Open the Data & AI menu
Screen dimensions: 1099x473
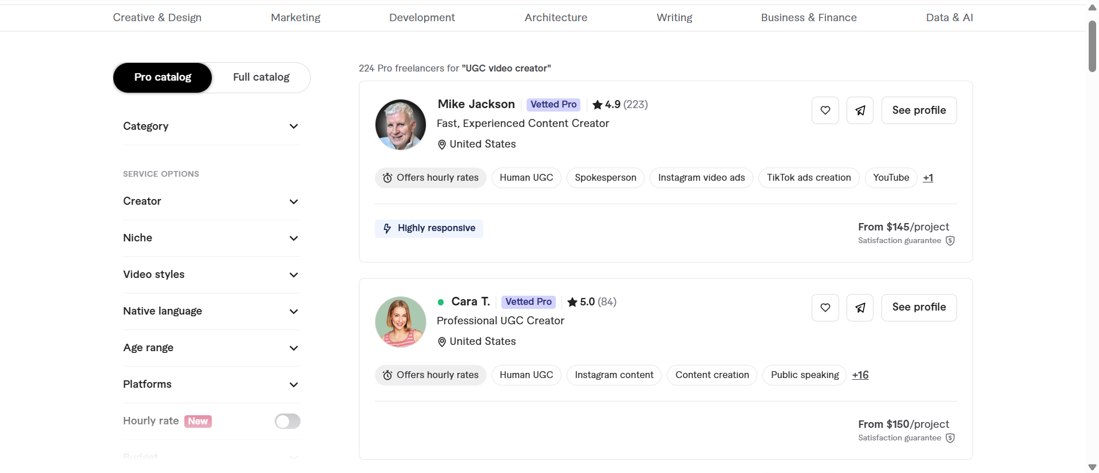click(x=950, y=18)
